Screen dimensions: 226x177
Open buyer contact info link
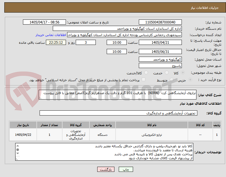tap(51, 35)
